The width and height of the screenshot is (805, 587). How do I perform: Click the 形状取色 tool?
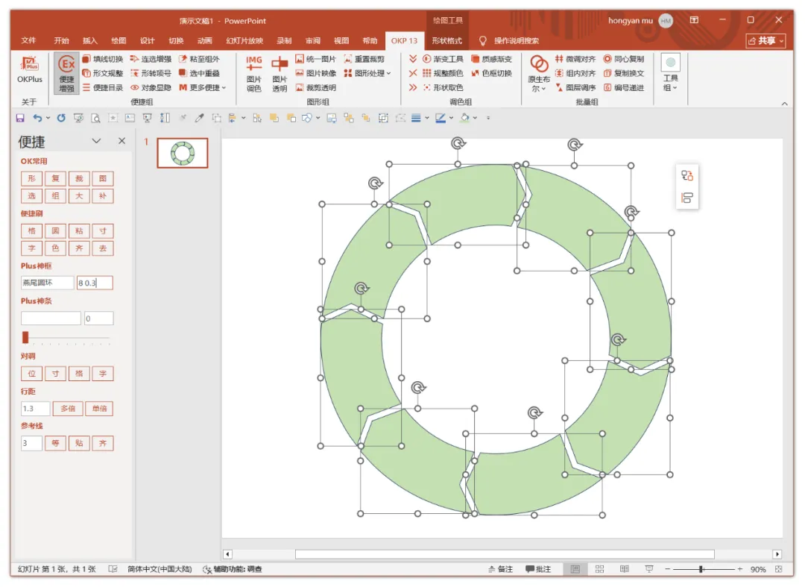(443, 88)
